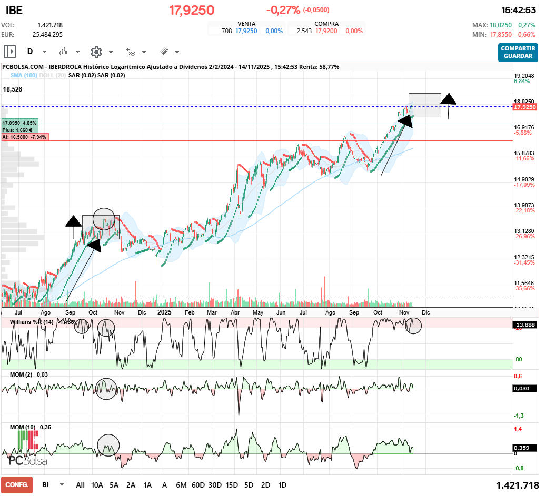Click the PCBolsa logo

tap(27, 460)
